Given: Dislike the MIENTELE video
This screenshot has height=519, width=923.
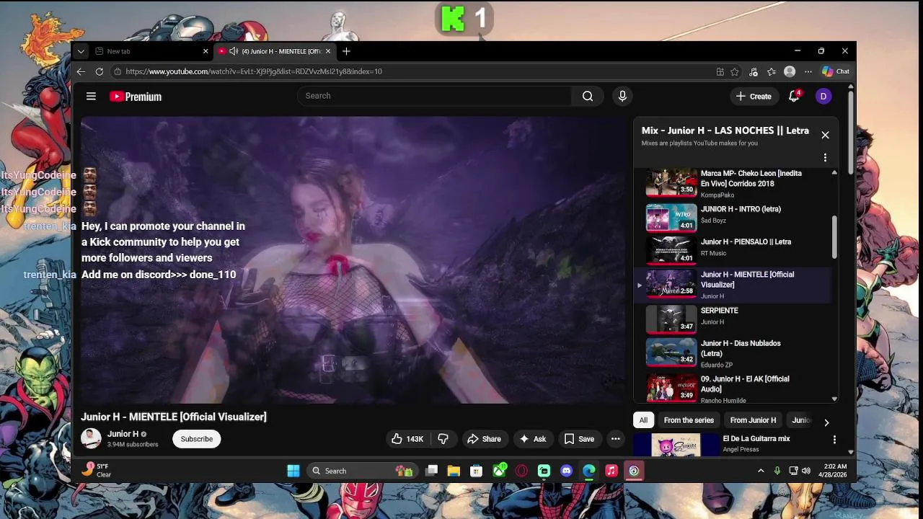Looking at the screenshot, I should (443, 439).
